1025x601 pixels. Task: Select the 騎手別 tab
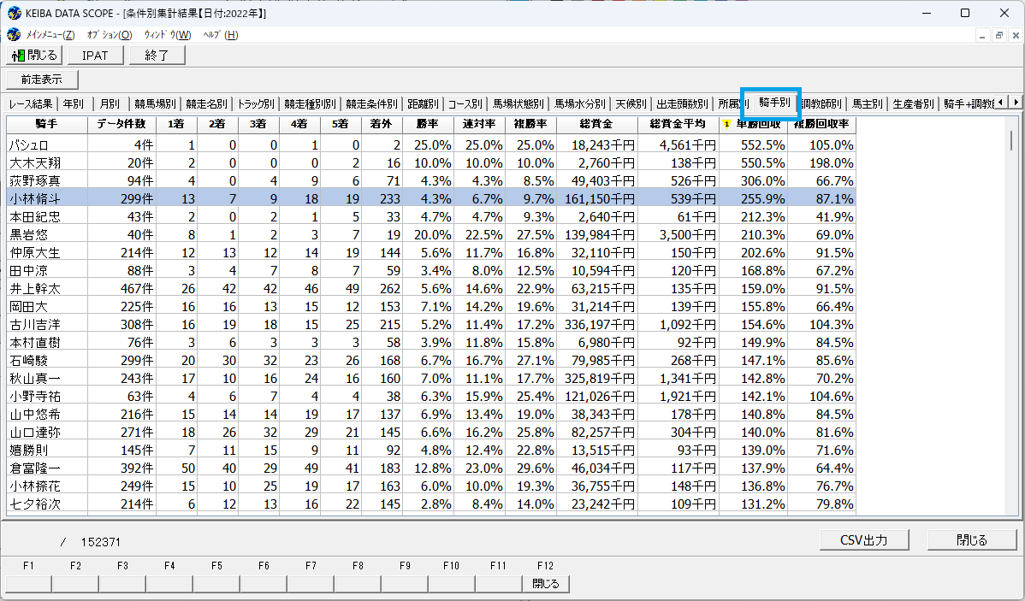774,103
